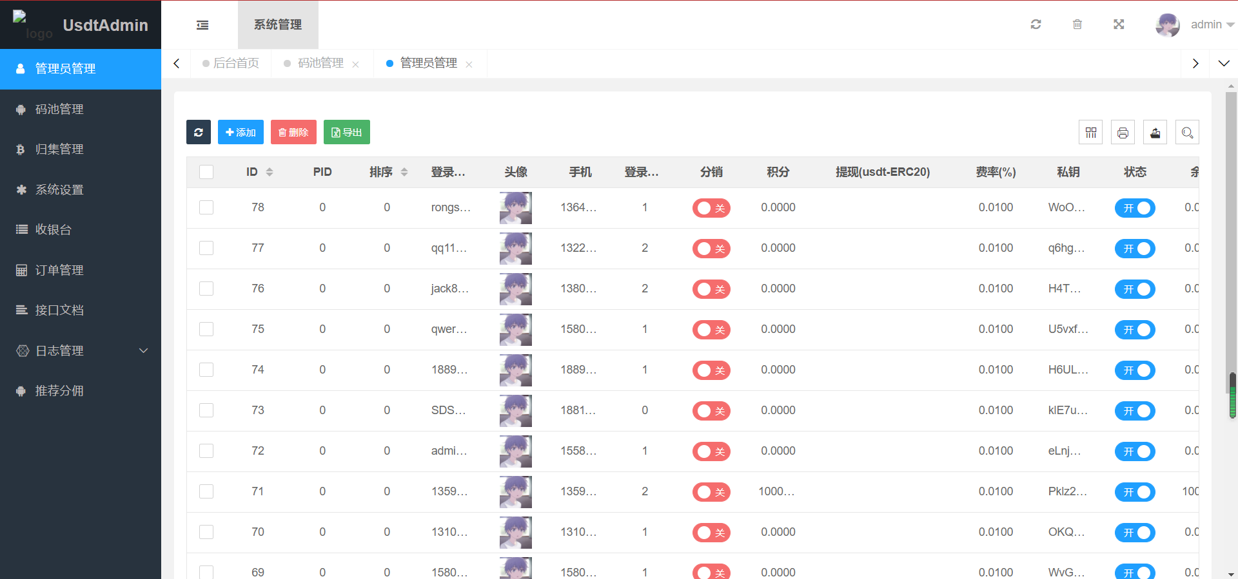Click the trash clear-cache icon in header
The image size is (1238, 579).
(1077, 24)
